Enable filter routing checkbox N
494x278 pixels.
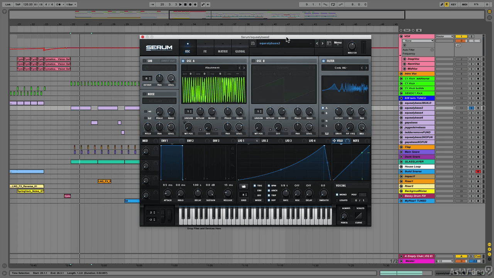[x=323, y=121]
